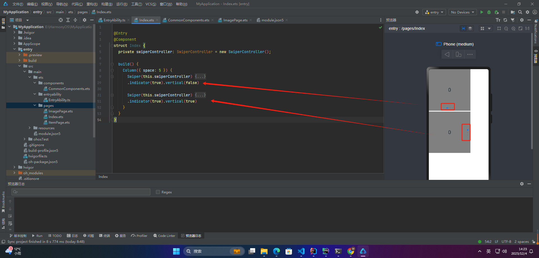
Task: Switch to the CommonComponents.ets tab
Action: (188, 20)
